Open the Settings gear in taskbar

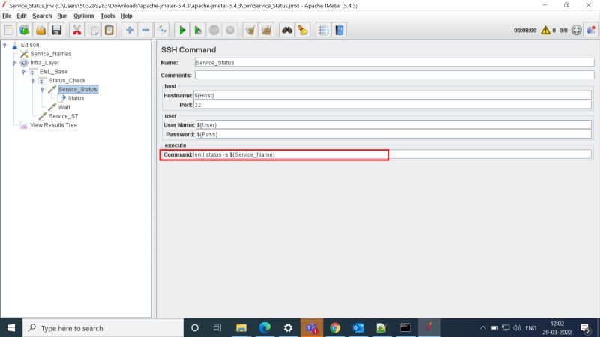coord(288,328)
